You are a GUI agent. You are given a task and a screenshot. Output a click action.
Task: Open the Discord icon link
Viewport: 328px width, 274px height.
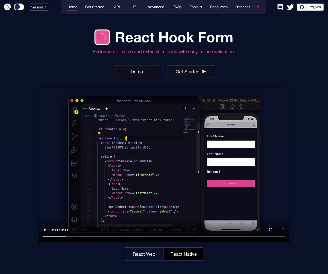pos(280,7)
